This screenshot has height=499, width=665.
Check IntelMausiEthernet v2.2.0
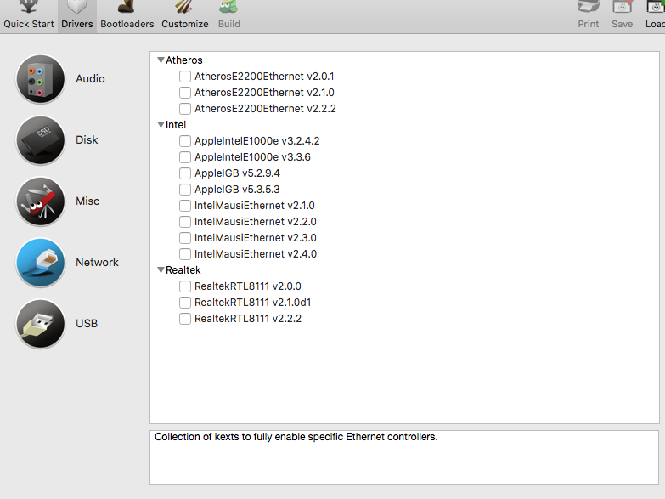185,222
